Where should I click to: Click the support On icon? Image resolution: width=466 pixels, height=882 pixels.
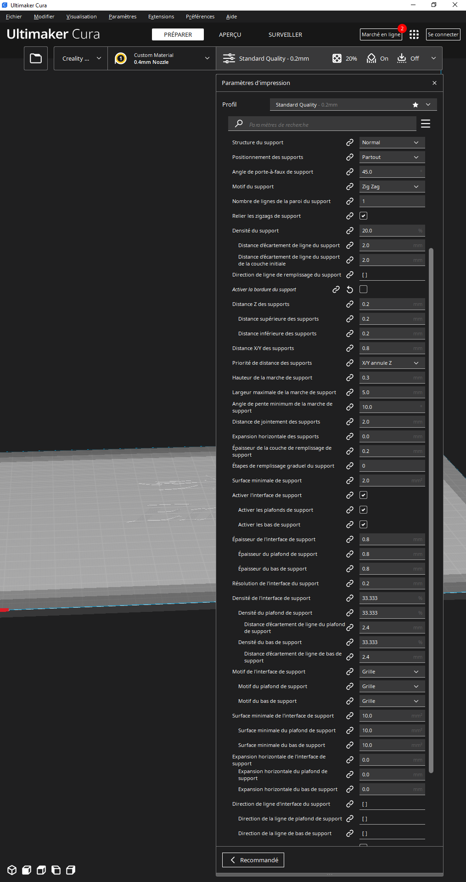tap(371, 58)
